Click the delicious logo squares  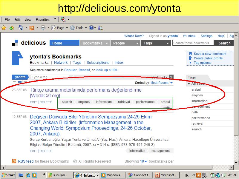[15, 43]
